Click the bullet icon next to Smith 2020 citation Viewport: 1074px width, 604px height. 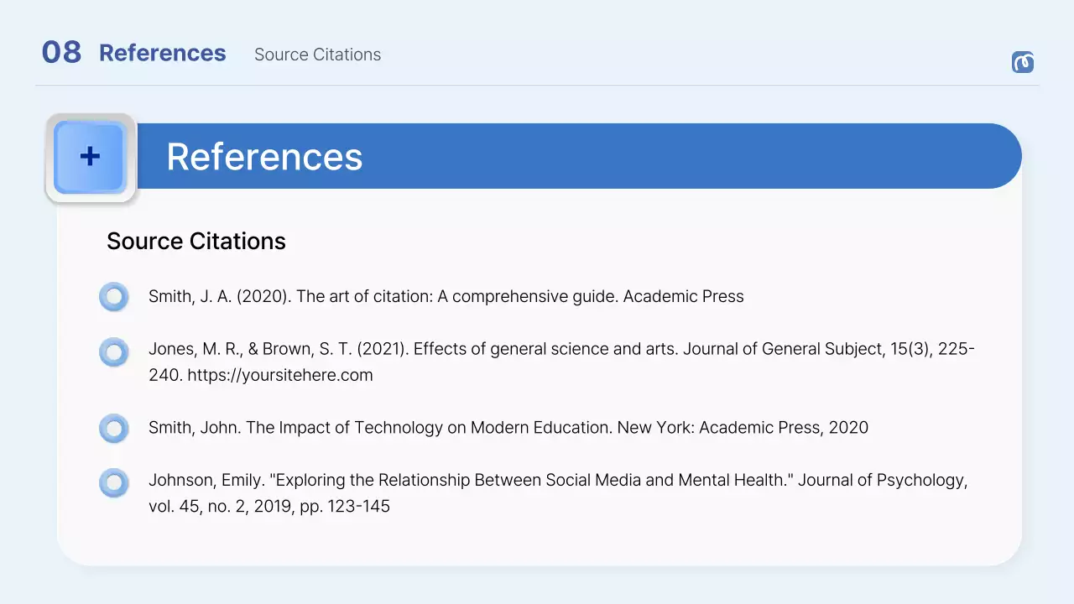pos(113,296)
